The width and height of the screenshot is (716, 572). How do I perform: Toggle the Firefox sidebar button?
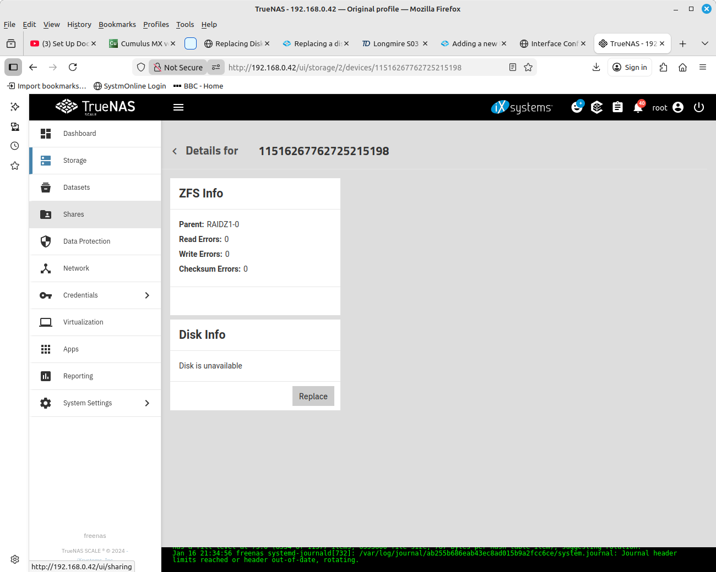13,67
